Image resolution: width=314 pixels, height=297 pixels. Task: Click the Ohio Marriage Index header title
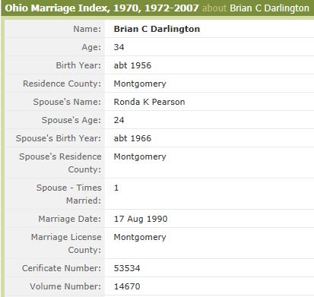tap(102, 8)
